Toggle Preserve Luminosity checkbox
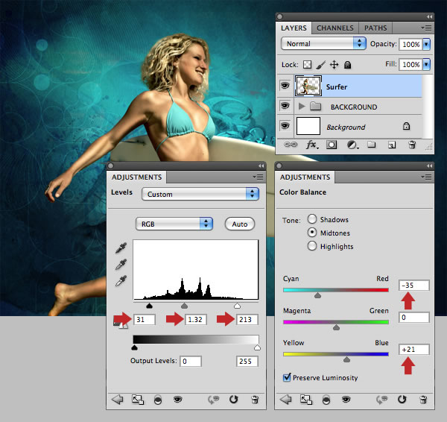The image size is (447, 422). 287,377
